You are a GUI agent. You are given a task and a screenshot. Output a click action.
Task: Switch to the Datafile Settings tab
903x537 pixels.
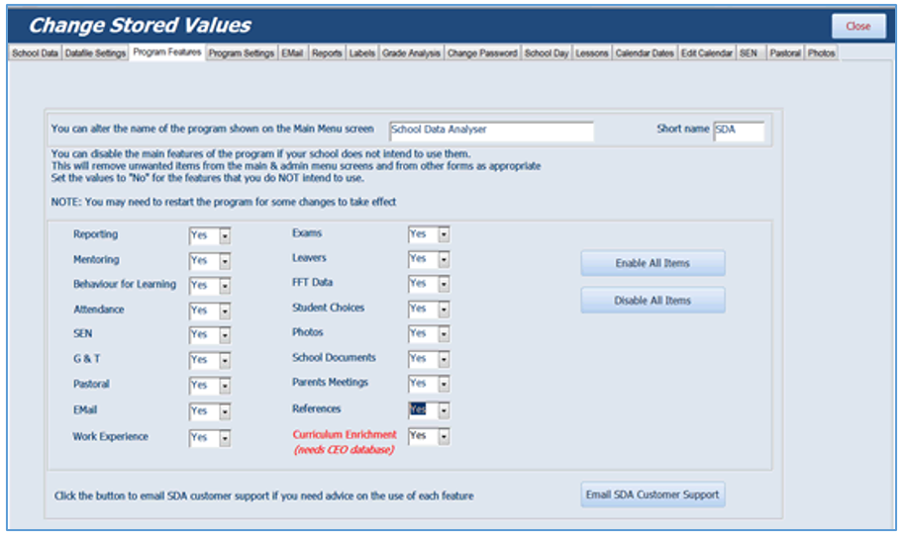click(95, 52)
